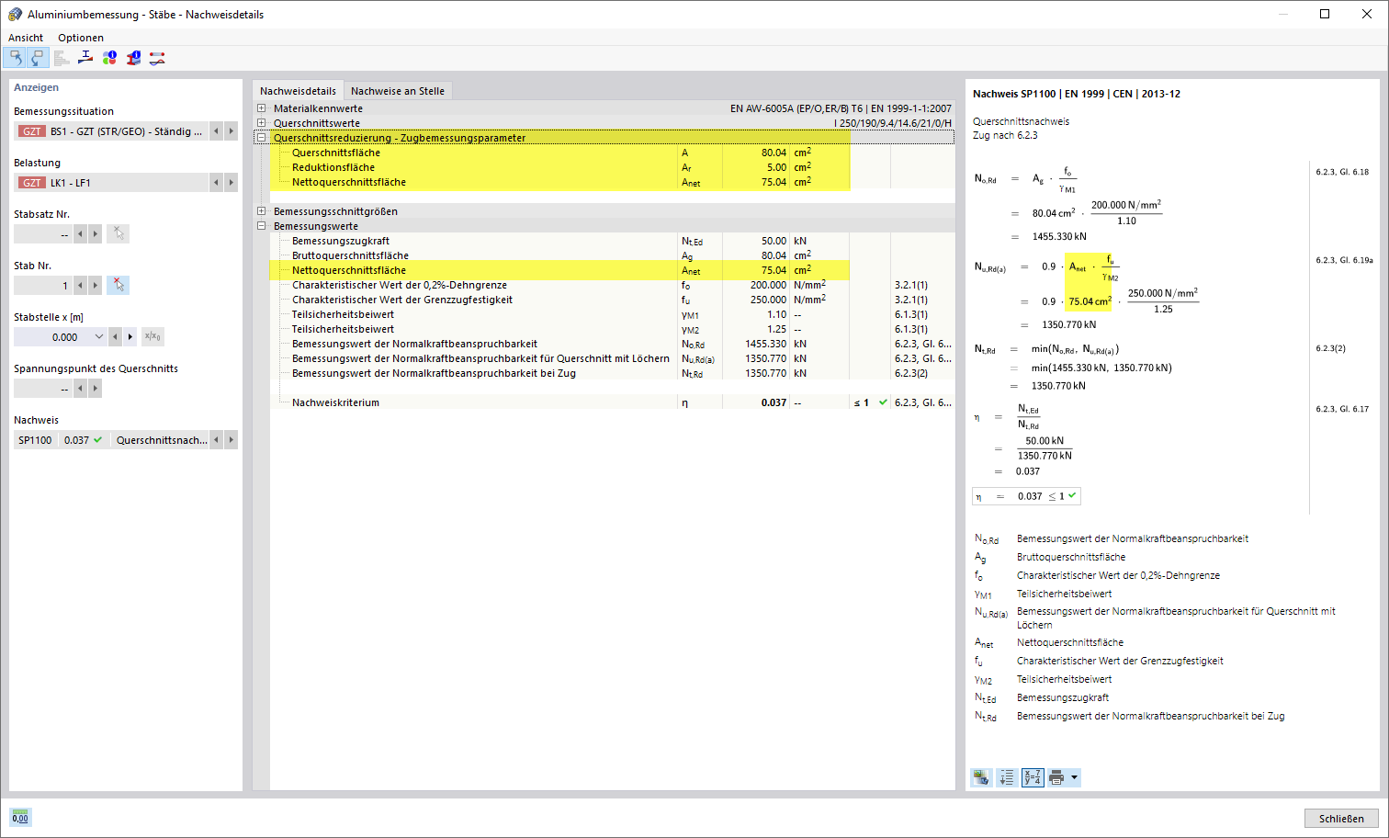Collapse Querschnittsreduzierung - Zugbemessungsparameter section
The width and height of the screenshot is (1389, 838).
[x=262, y=138]
